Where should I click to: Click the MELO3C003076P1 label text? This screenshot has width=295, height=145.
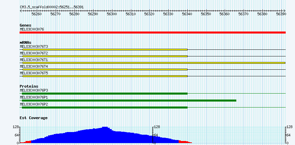coord(34,97)
